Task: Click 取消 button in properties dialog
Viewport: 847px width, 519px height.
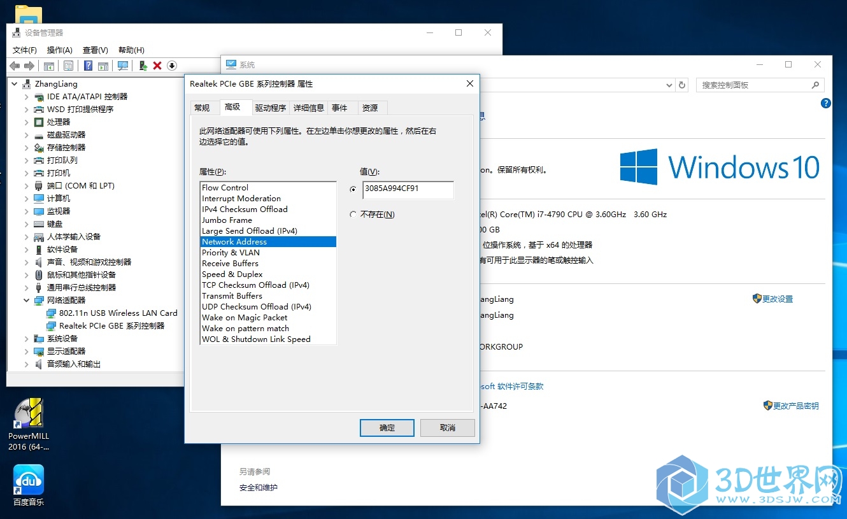Action: [x=448, y=427]
